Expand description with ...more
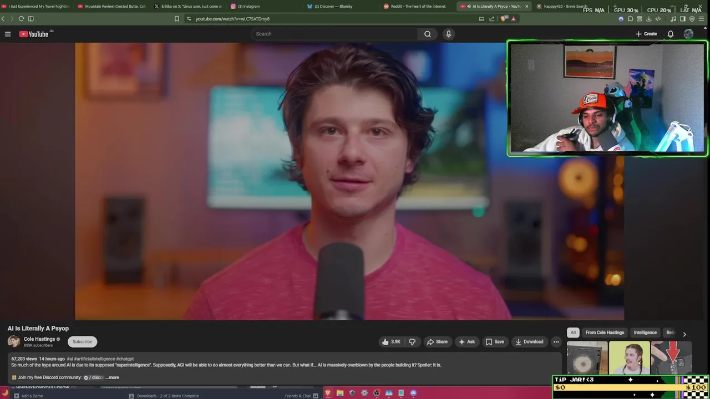This screenshot has width=710, height=399. (x=112, y=377)
